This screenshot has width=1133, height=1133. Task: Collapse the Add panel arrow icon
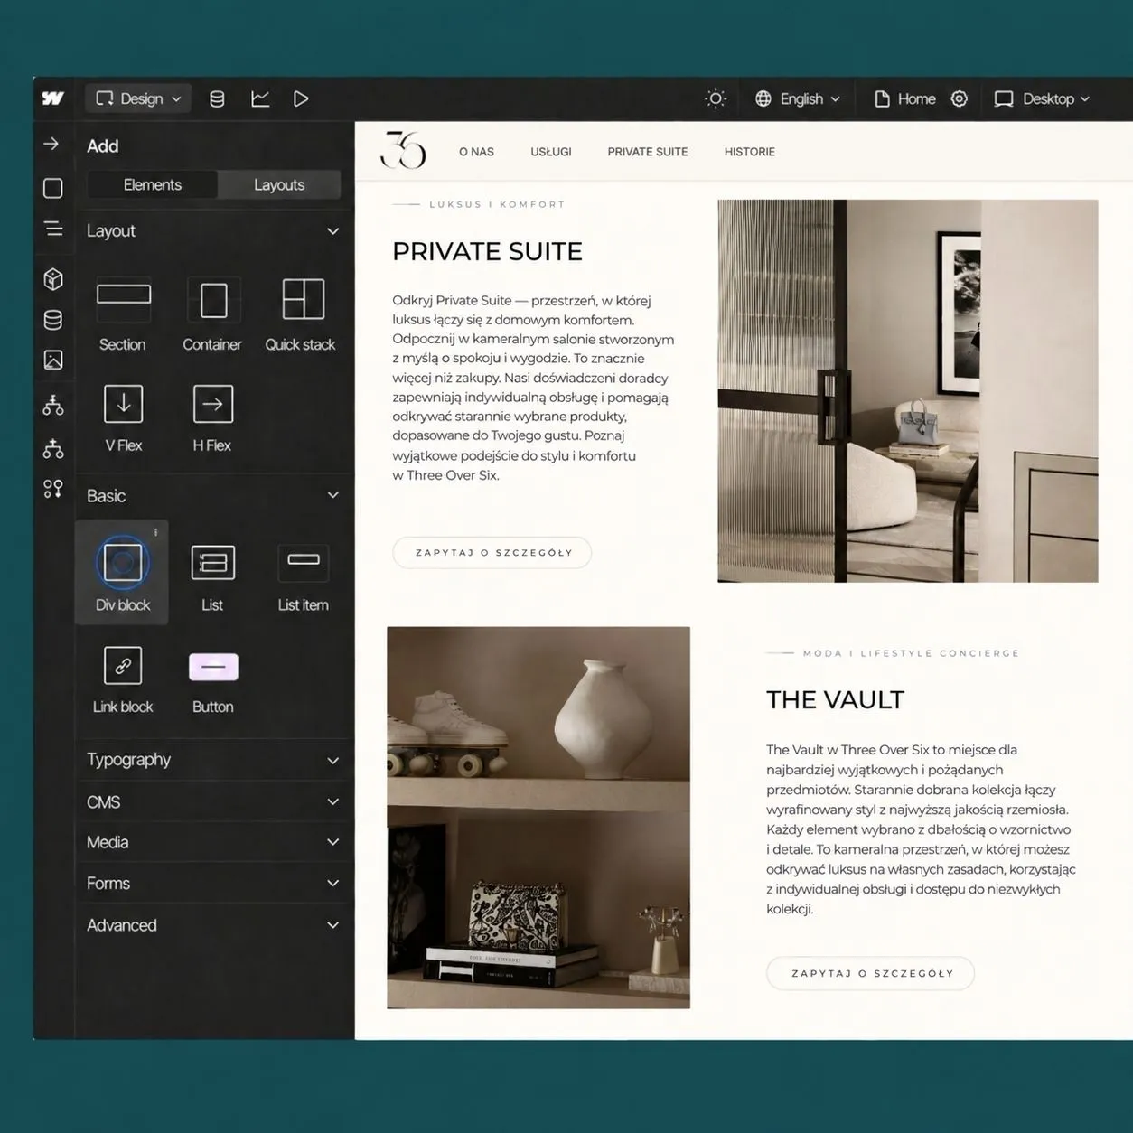click(x=51, y=144)
